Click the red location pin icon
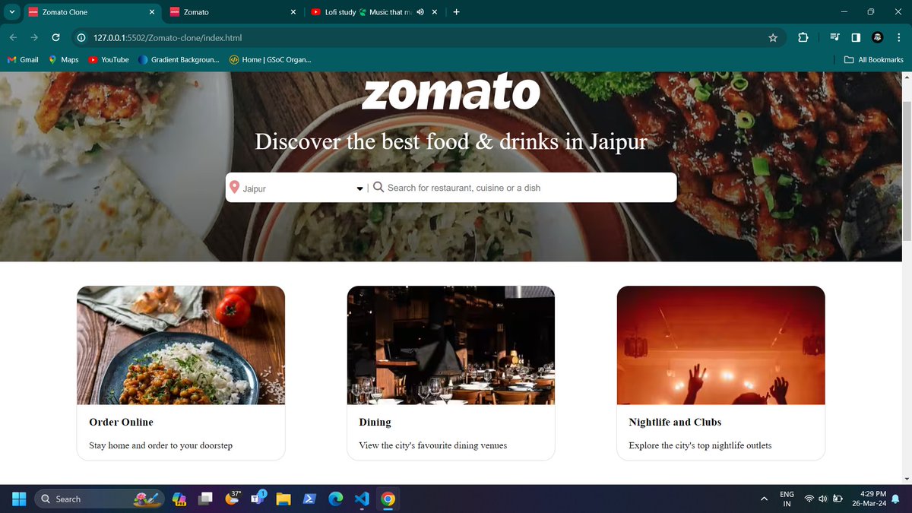912x513 pixels. click(x=235, y=188)
